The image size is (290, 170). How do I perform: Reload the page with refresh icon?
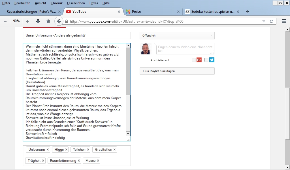[x=271, y=21]
